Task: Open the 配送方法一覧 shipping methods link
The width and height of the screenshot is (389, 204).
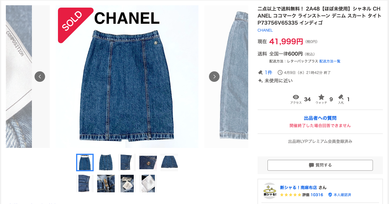Action: tap(330, 61)
